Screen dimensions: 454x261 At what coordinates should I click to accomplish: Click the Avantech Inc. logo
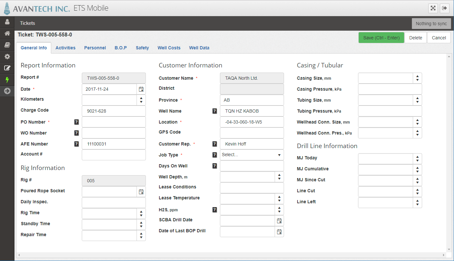coord(37,8)
